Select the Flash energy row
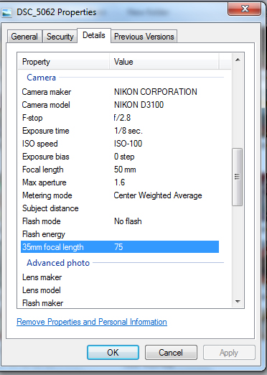The image size is (267, 375). (x=120, y=234)
